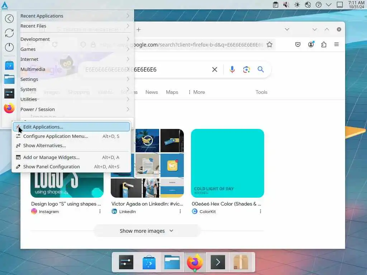Open the Settings category in launcher
Image resolution: width=367 pixels, height=275 pixels.
pyautogui.click(x=75, y=79)
